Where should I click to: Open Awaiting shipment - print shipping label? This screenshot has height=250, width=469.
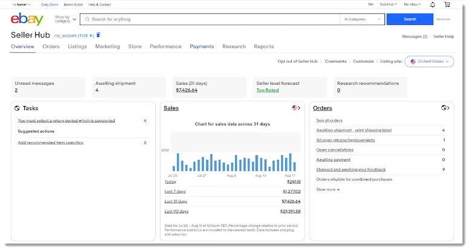tap(354, 130)
